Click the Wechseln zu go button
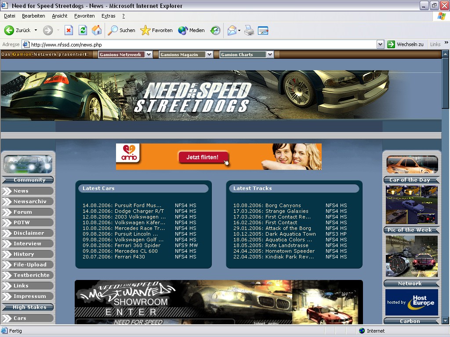450x337 pixels. click(405, 44)
